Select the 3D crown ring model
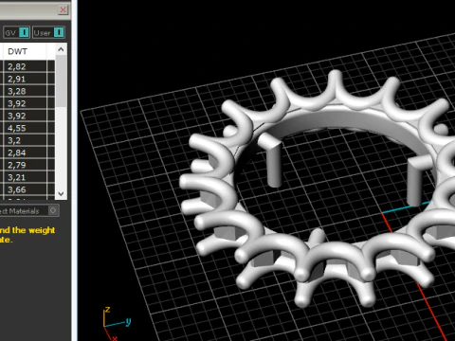 318,188
